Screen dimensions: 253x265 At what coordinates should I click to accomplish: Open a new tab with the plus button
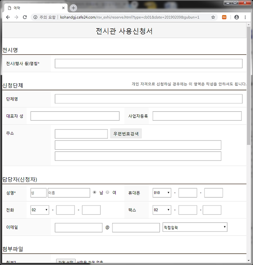click(x=73, y=8)
